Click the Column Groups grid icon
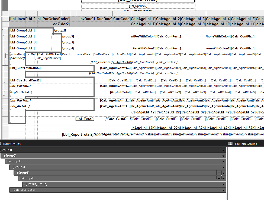 click(x=230, y=144)
